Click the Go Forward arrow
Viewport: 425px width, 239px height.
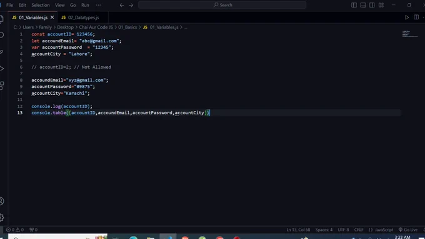[x=131, y=5]
